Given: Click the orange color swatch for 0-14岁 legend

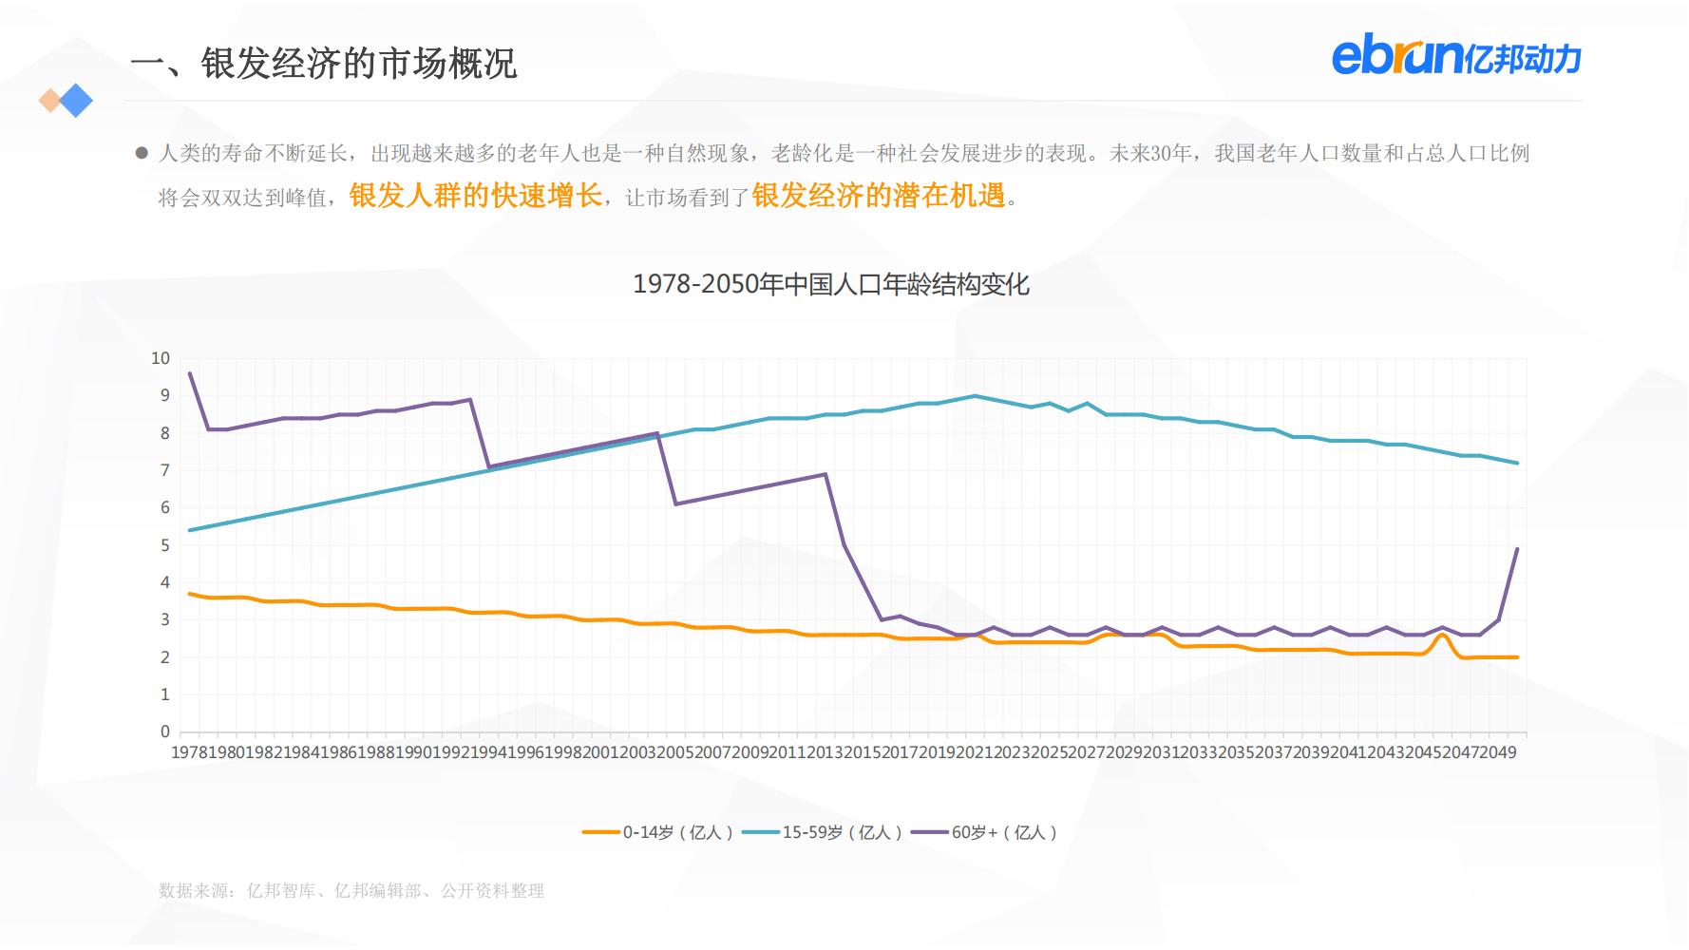Looking at the screenshot, I should click(601, 830).
